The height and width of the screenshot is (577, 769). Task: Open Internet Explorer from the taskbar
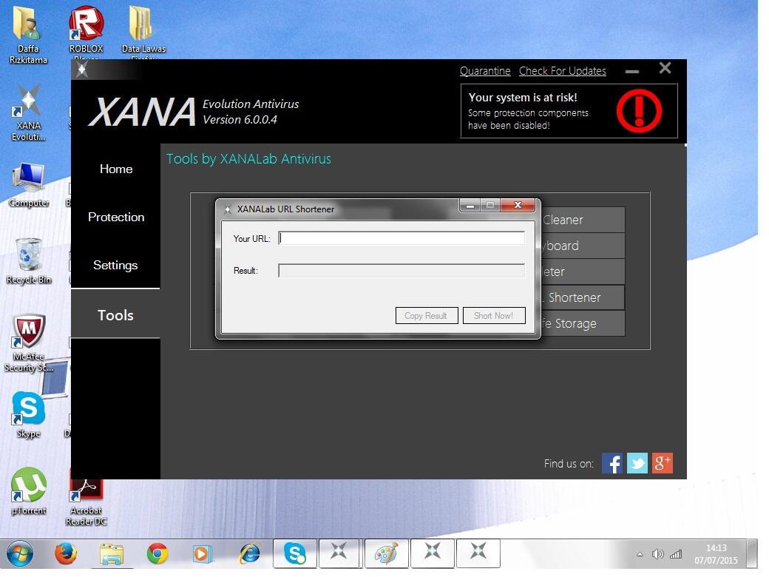click(x=249, y=554)
